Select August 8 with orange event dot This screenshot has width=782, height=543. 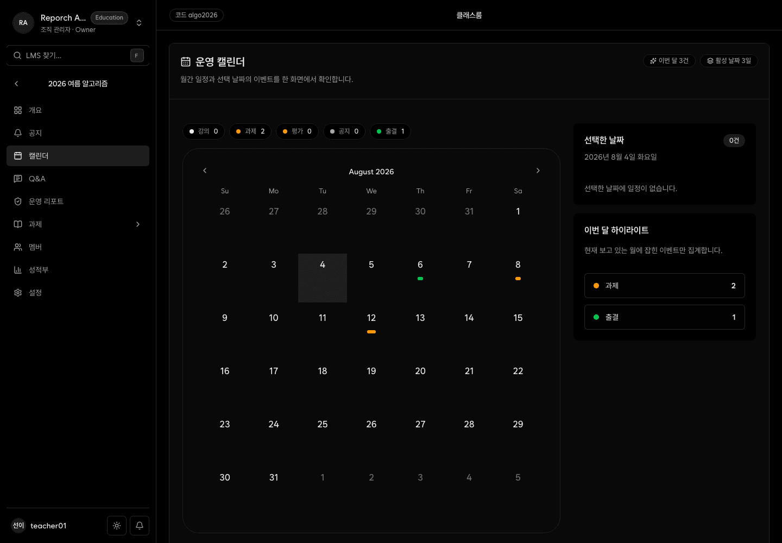pyautogui.click(x=518, y=278)
